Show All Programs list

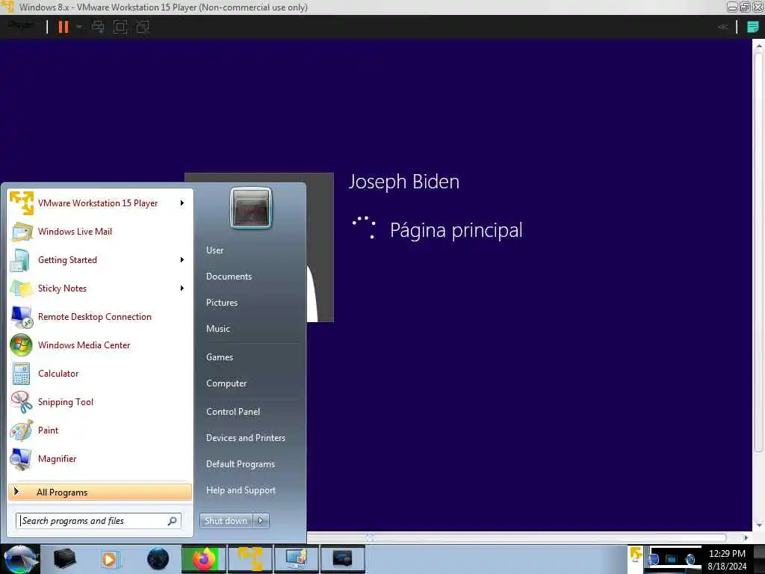tap(100, 492)
